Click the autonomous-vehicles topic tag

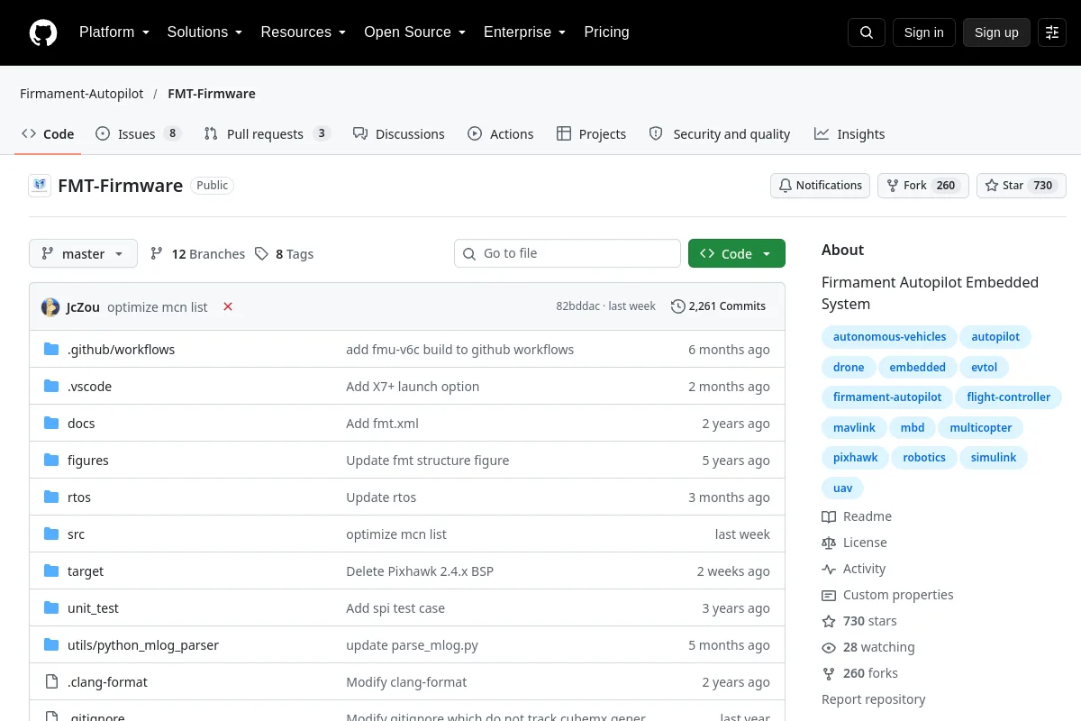tap(889, 337)
